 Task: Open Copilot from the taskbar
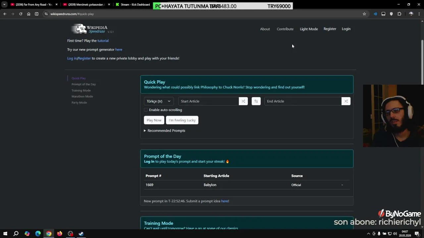coord(27,234)
